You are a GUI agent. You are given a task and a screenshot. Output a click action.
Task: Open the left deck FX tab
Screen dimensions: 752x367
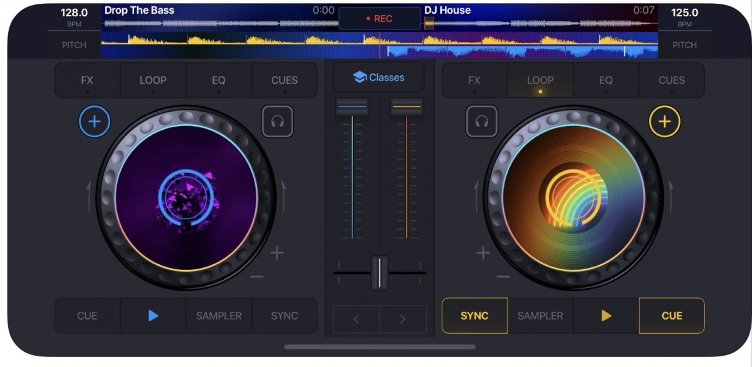pos(87,80)
